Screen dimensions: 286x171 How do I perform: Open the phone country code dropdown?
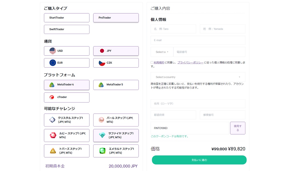click(161, 52)
